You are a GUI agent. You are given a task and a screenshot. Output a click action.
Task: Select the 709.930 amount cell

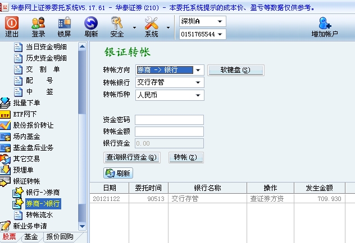320,199
